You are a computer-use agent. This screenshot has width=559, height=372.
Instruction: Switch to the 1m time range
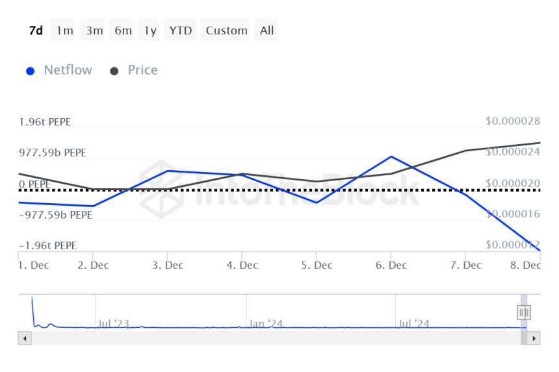(x=64, y=31)
